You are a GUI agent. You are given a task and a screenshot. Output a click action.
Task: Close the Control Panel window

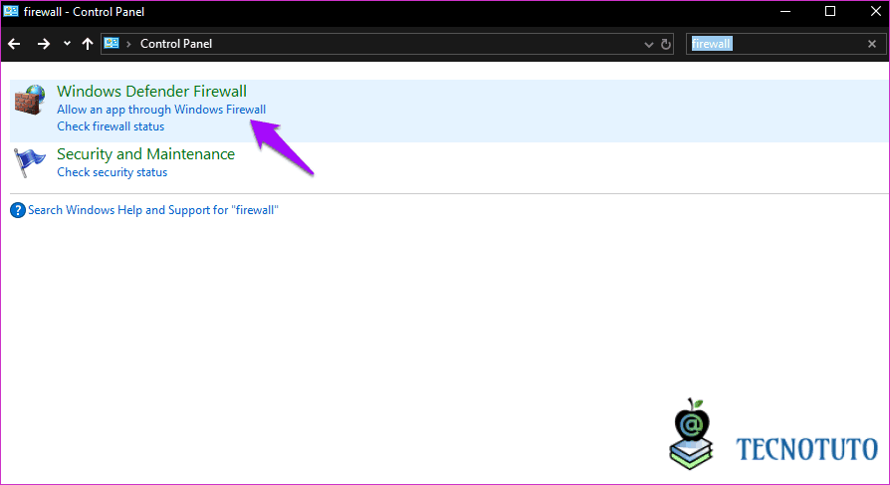[875, 11]
